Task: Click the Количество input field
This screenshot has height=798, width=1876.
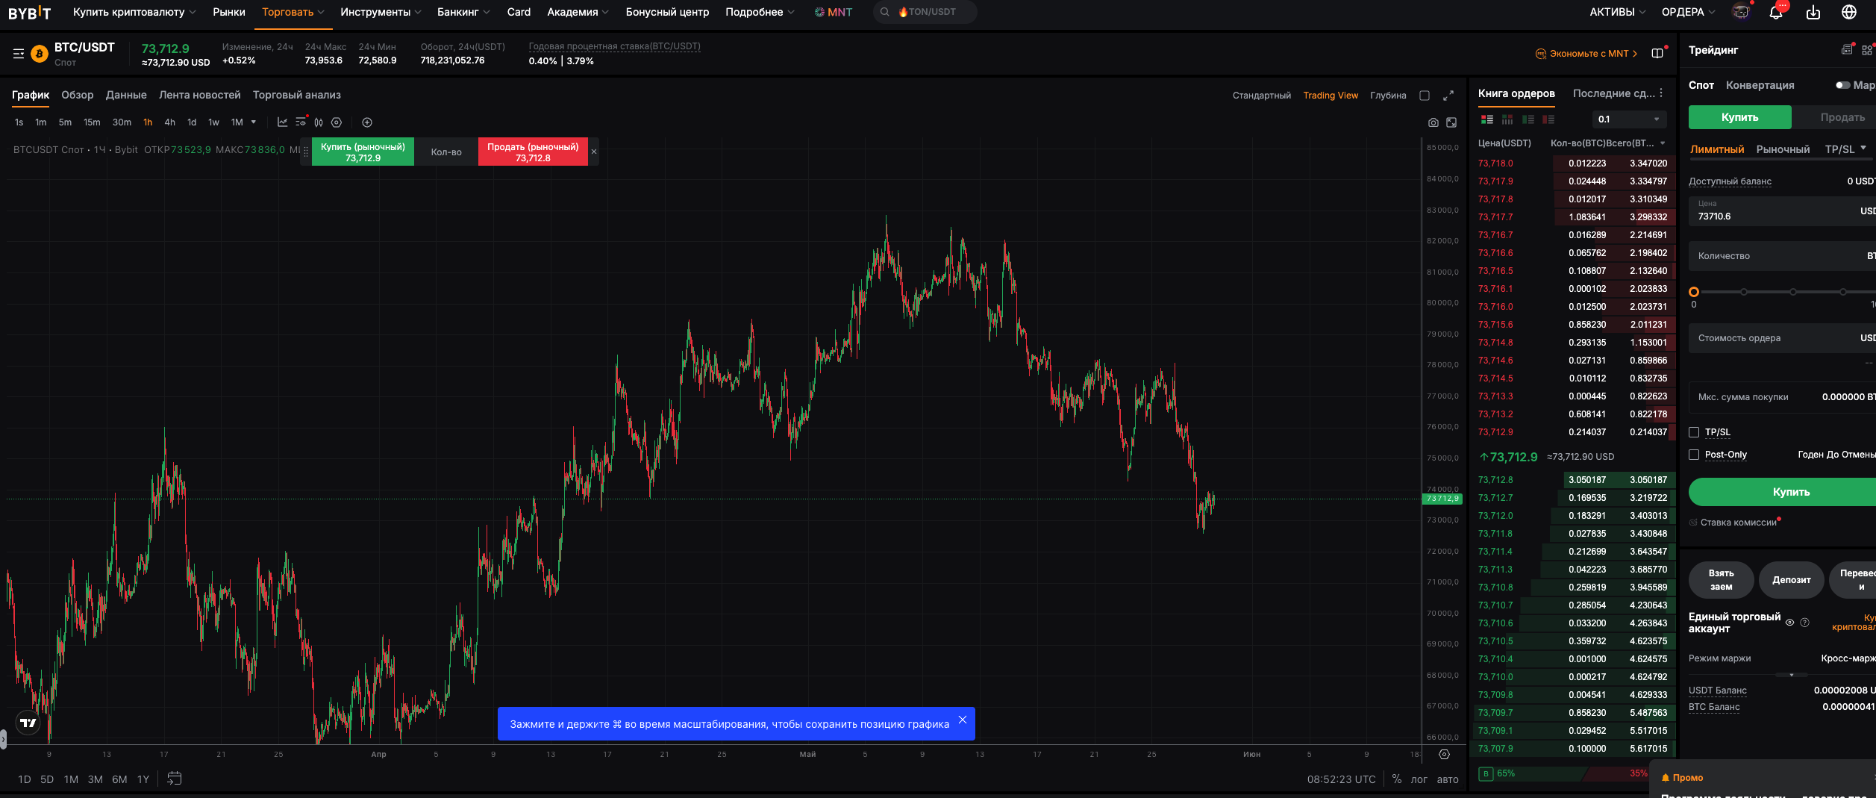Action: pyautogui.click(x=1782, y=256)
